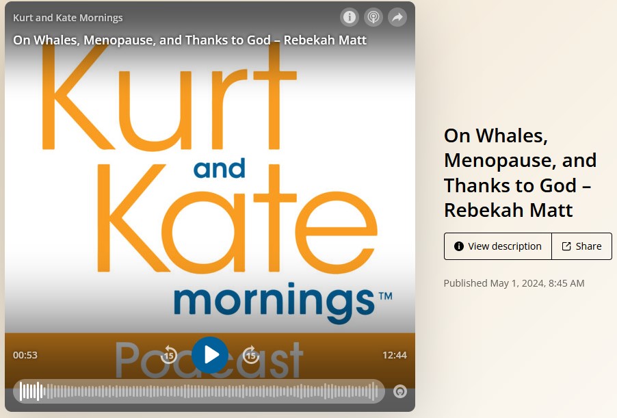Open the Kurt and Kate Mornings show link
Viewport: 617px width, 418px height.
68,18
